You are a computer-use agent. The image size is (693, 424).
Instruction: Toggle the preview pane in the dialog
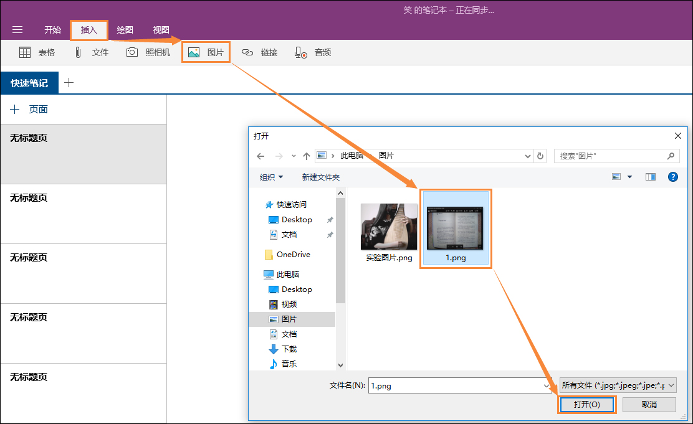click(x=650, y=176)
